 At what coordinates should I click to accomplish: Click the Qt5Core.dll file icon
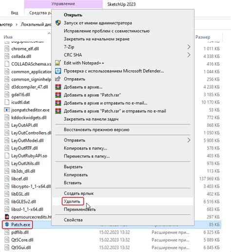7,240
